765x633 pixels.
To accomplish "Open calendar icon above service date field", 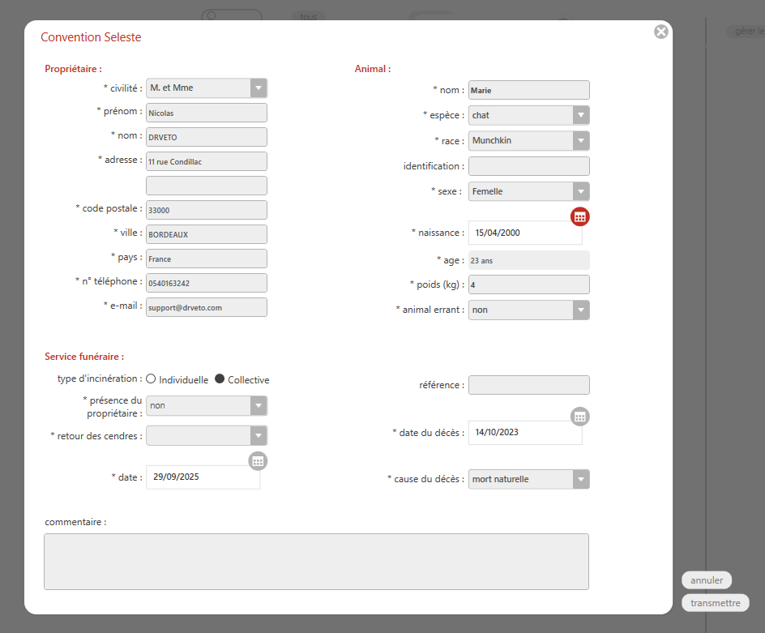I will tap(258, 460).
